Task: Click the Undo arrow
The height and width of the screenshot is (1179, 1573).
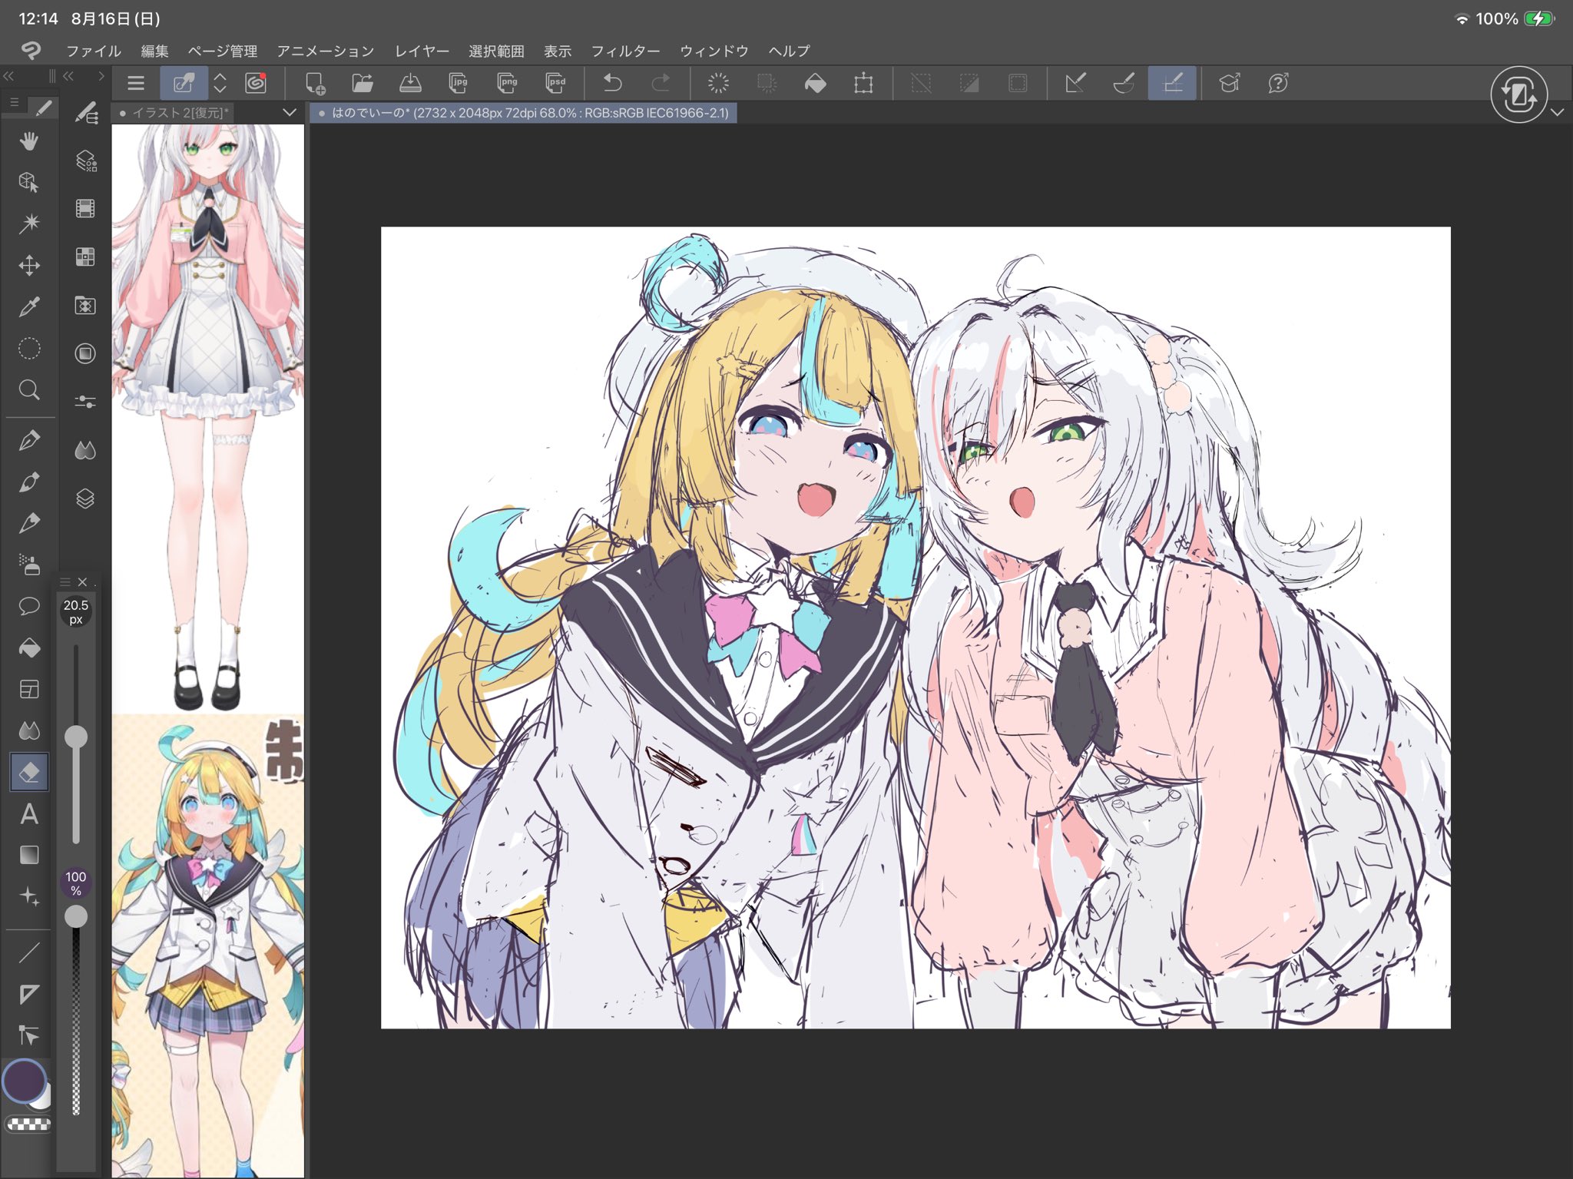Action: pos(612,83)
